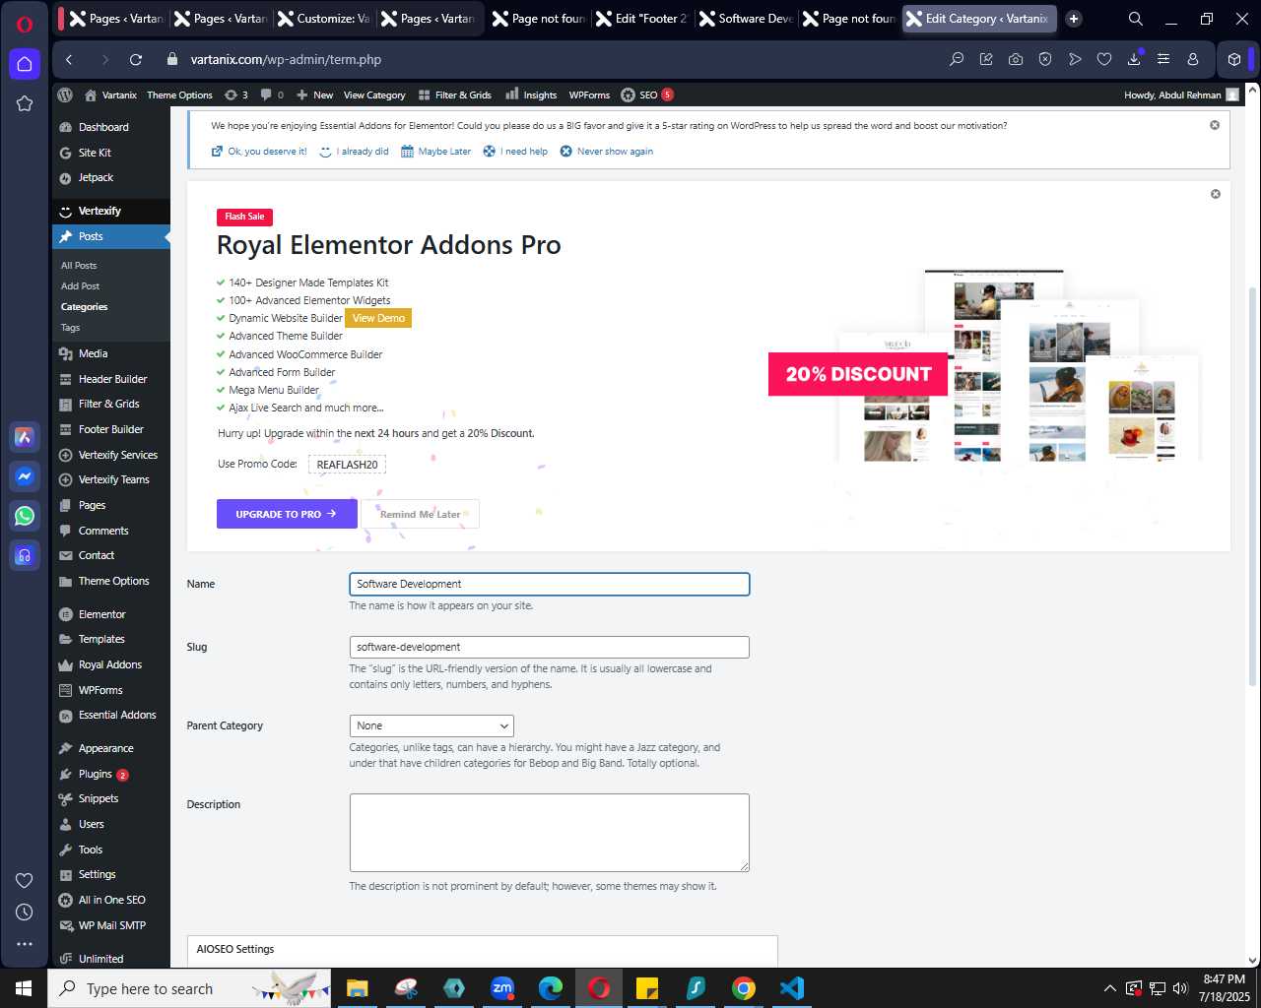Click the "I already did" link
1261x1008 pixels.
[x=354, y=152]
